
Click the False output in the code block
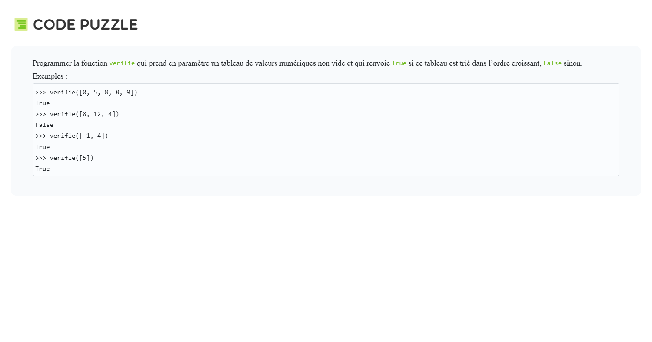coord(44,125)
